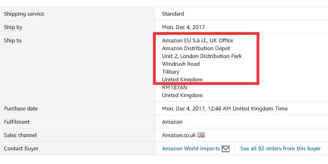Open the Amazon World Imports buyer link
Viewport: 328px width, 164px height.
(x=191, y=149)
